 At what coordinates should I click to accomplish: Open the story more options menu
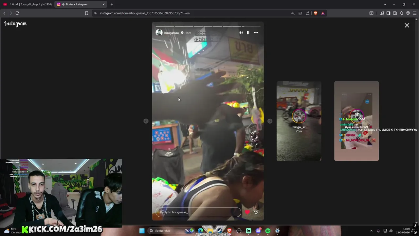click(x=256, y=32)
